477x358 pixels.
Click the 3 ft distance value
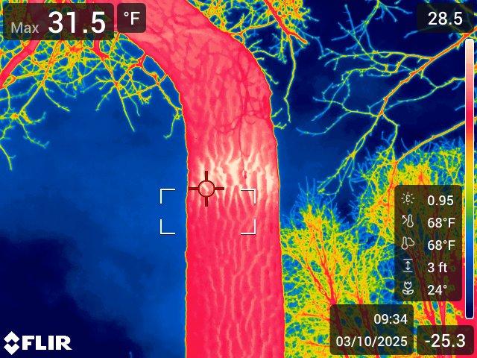437,268
